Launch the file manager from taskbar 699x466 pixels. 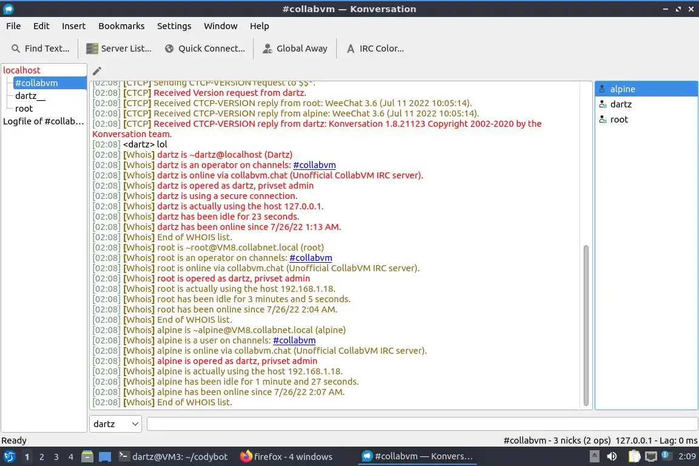click(x=87, y=457)
